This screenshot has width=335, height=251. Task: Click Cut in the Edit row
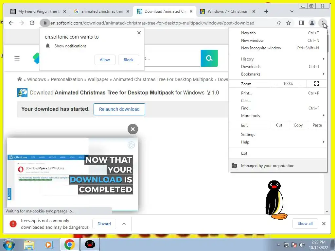279,125
